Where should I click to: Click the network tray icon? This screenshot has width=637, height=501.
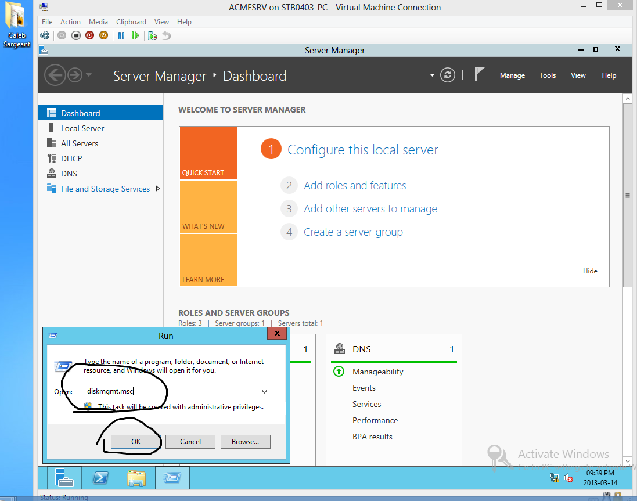tap(555, 478)
